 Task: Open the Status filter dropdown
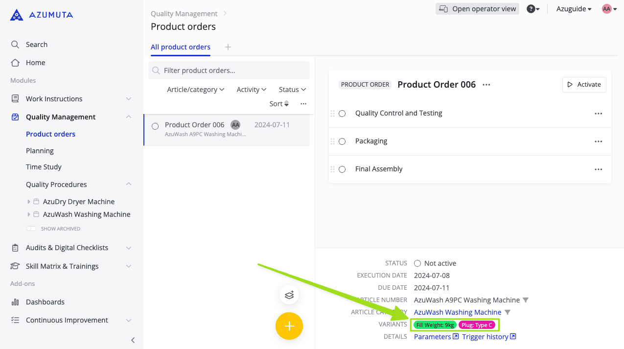tap(292, 90)
